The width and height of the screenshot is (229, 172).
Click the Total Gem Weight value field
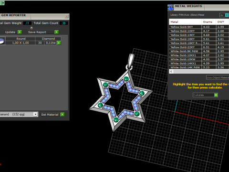pyautogui.click(x=27, y=23)
